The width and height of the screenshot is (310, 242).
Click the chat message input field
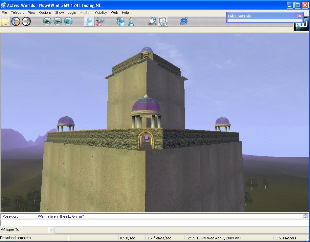[x=154, y=223]
